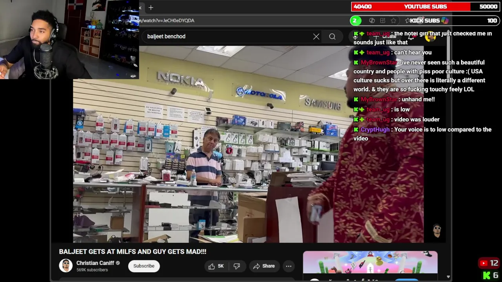Click the Christian Caniff channel avatar
This screenshot has width=502, height=282.
(66, 266)
